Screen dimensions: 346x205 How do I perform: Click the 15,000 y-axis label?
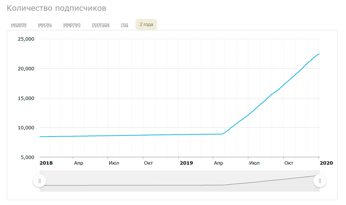(26, 98)
